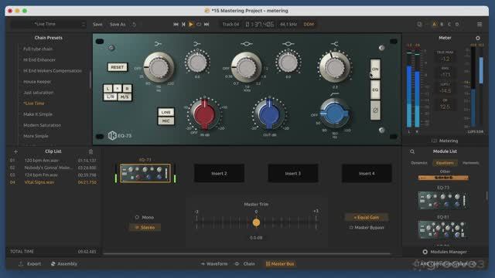Screen dimensions: 495x278
Task: Click the phase invert button on EQ-73
Action: click(x=375, y=110)
